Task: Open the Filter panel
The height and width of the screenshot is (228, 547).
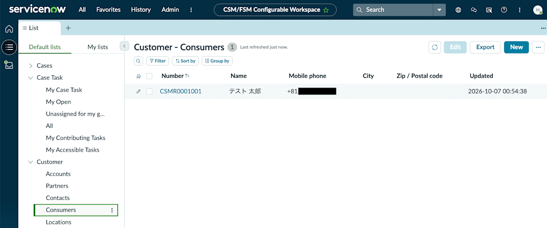Action: 157,61
